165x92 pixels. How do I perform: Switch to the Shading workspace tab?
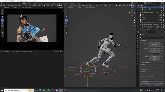[x=54, y=3]
